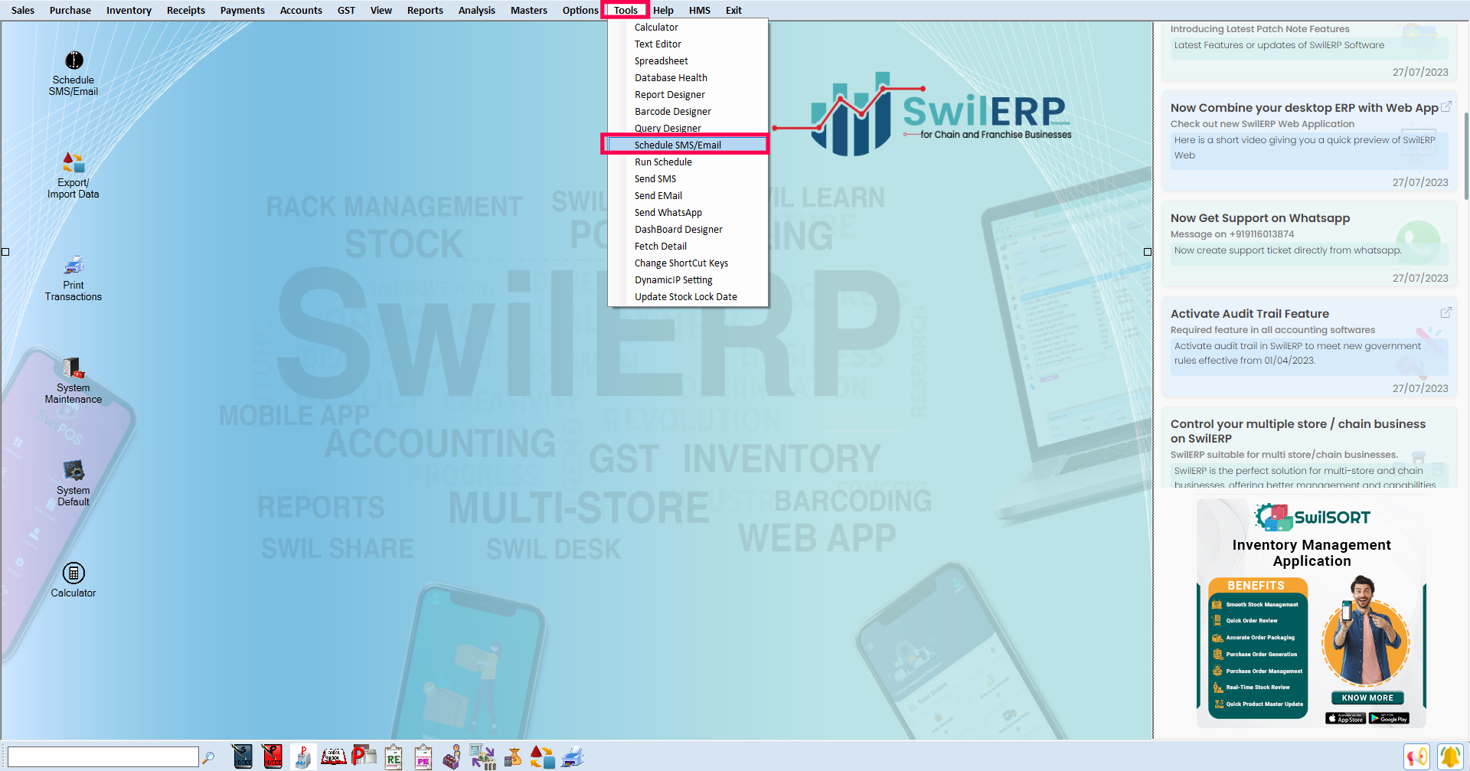The height and width of the screenshot is (771, 1470).
Task: Open the Payments menu
Action: (243, 10)
